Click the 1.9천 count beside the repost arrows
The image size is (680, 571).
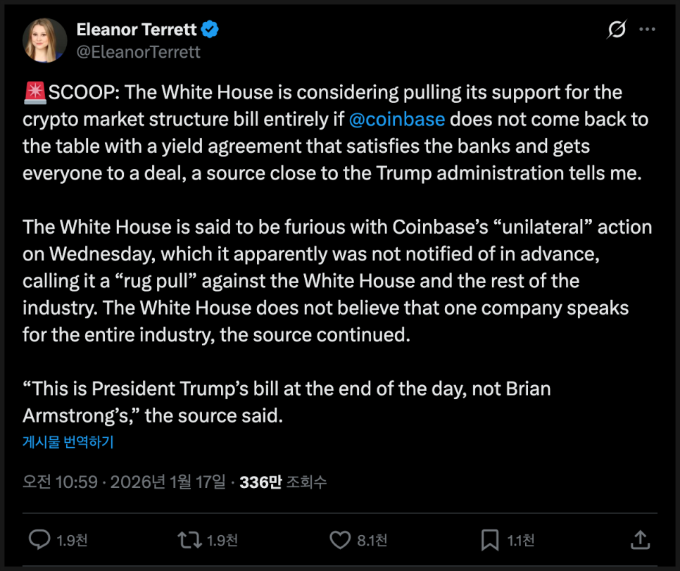point(222,541)
